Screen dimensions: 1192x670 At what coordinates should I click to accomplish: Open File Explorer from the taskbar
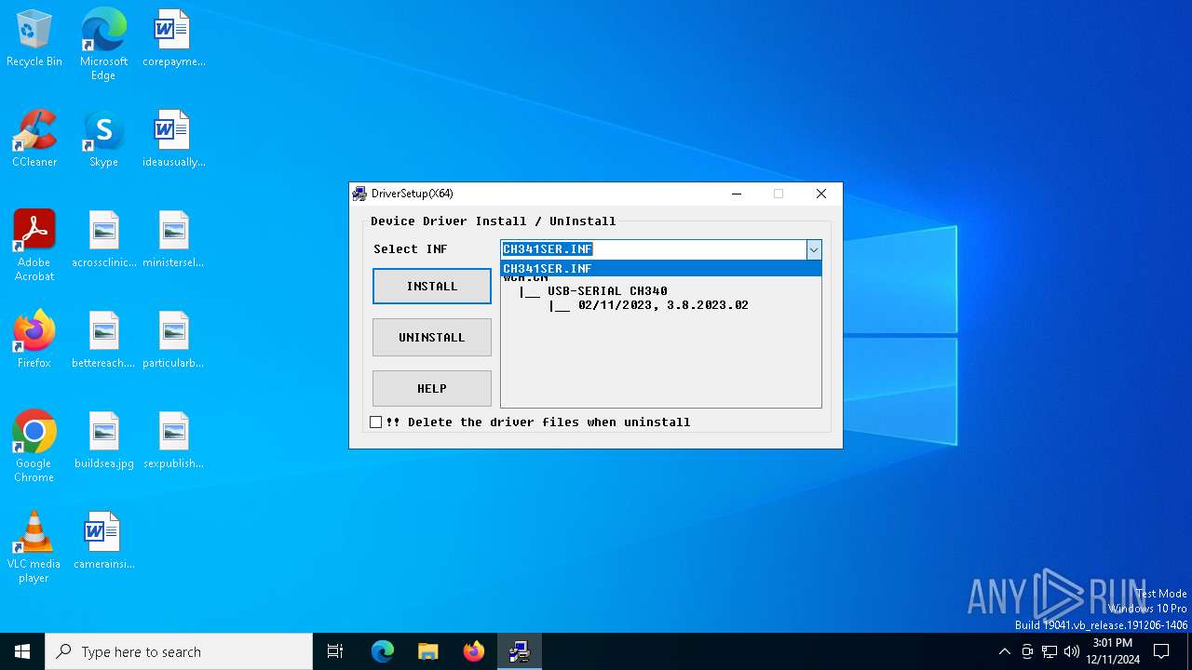point(428,651)
